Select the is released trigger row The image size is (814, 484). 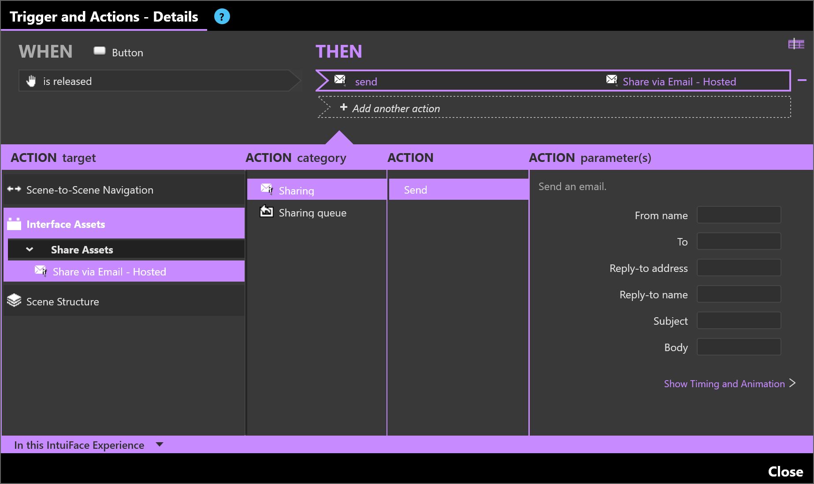tap(160, 81)
